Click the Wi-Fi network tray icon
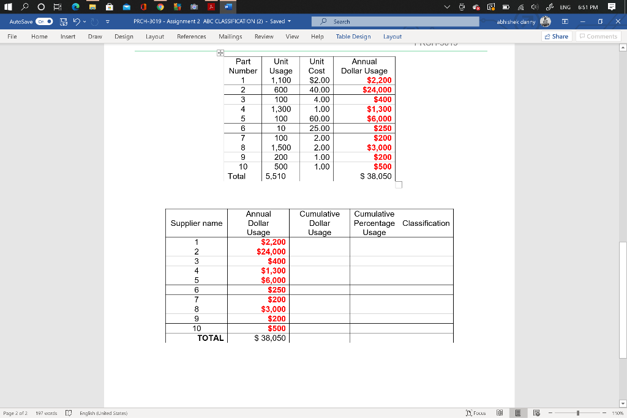Screen dimensions: 627x418 click(x=521, y=7)
